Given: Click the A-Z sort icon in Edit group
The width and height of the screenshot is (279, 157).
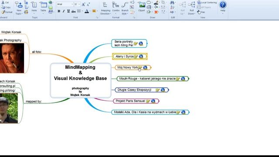Looking at the screenshot, I should (x=172, y=7).
